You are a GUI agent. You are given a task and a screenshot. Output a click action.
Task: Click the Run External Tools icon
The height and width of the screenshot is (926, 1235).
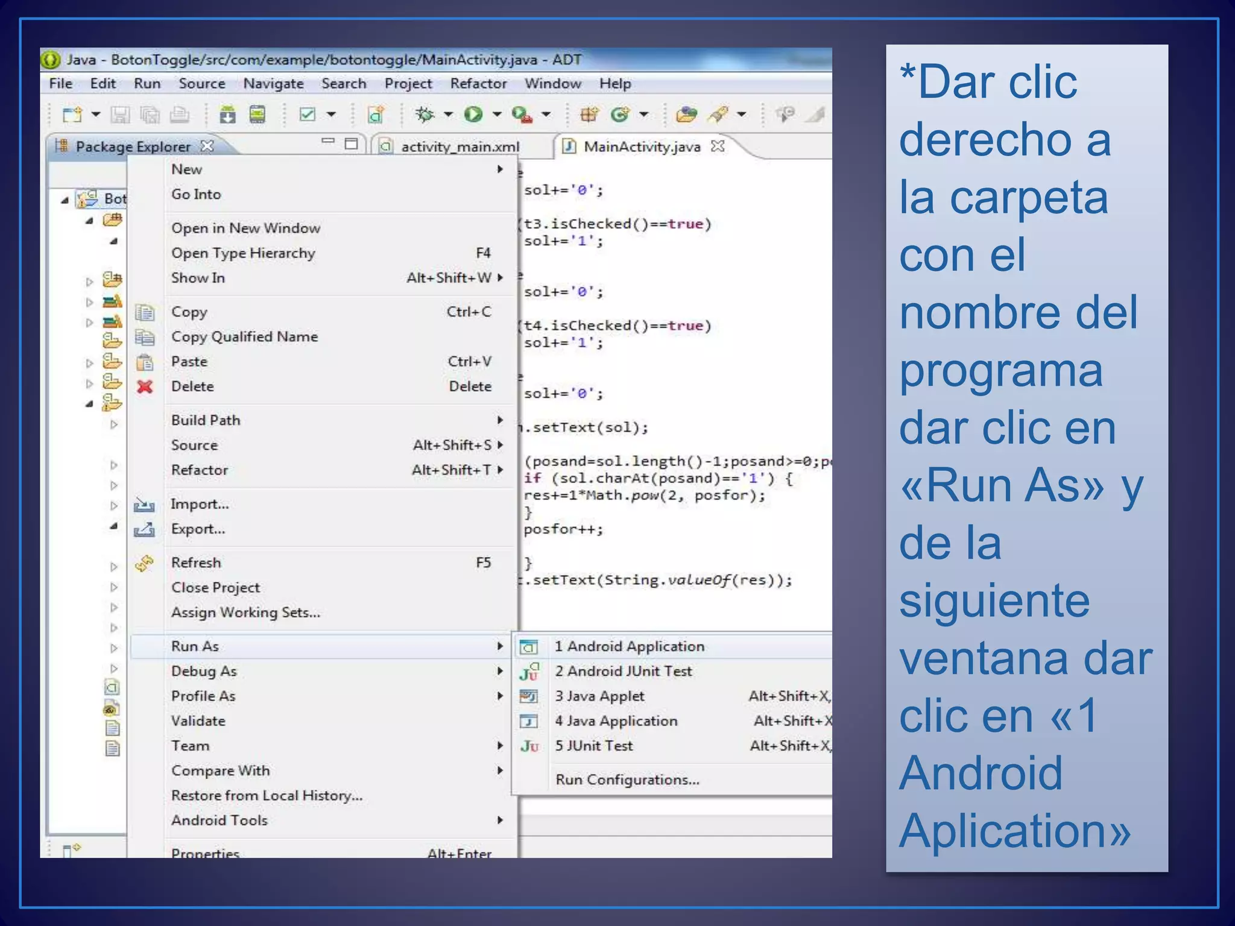522,114
